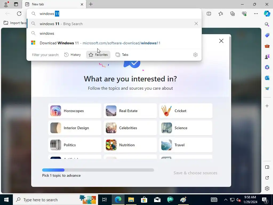This screenshot has height=205, width=273.
Task: Filter search by Favorites
Action: coord(98,55)
